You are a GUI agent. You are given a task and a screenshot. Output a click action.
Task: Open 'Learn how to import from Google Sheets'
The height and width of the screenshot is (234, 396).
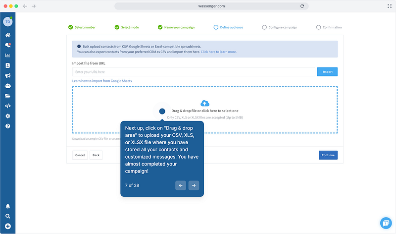coord(102,81)
